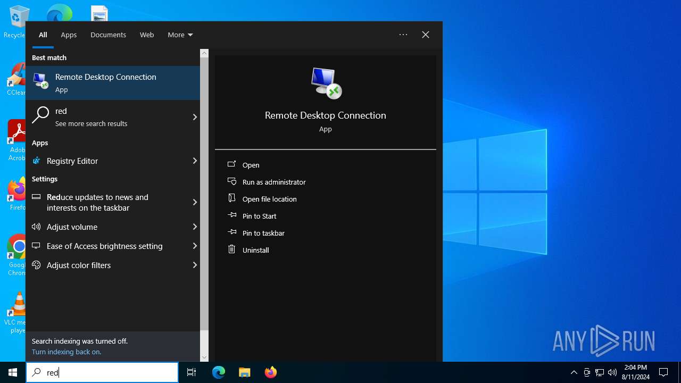Image resolution: width=681 pixels, height=383 pixels.
Task: Expand the Registry Editor result arrow
Action: point(195,161)
